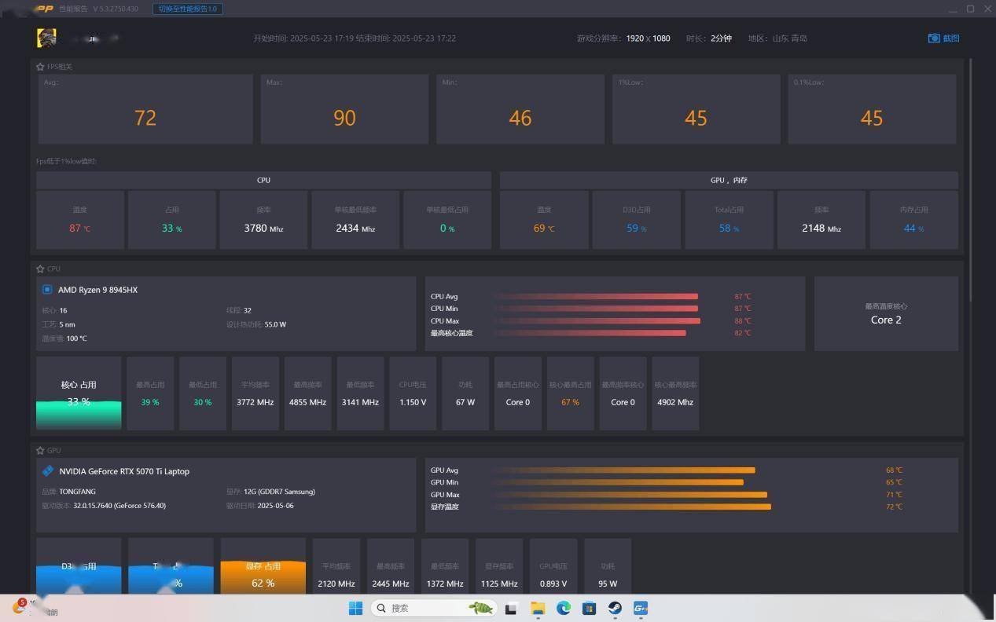This screenshot has width=996, height=622.
Task: Click the 平均频率 3772 MHz tile
Action: (x=255, y=393)
